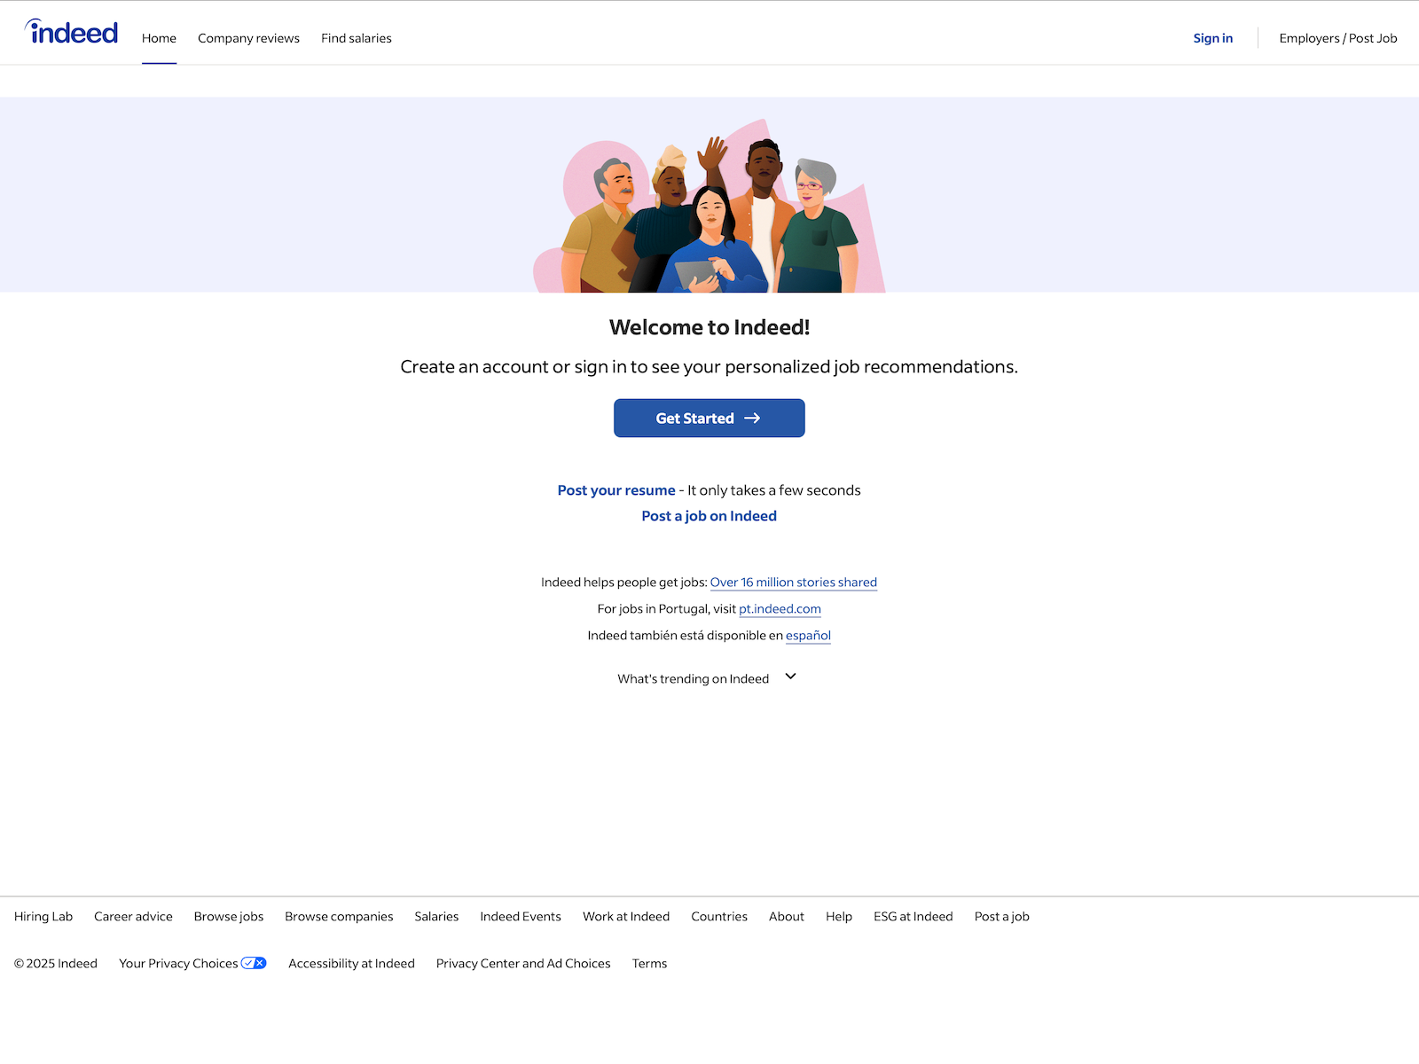
Task: Click What's trending on Indeed text
Action: point(694,679)
